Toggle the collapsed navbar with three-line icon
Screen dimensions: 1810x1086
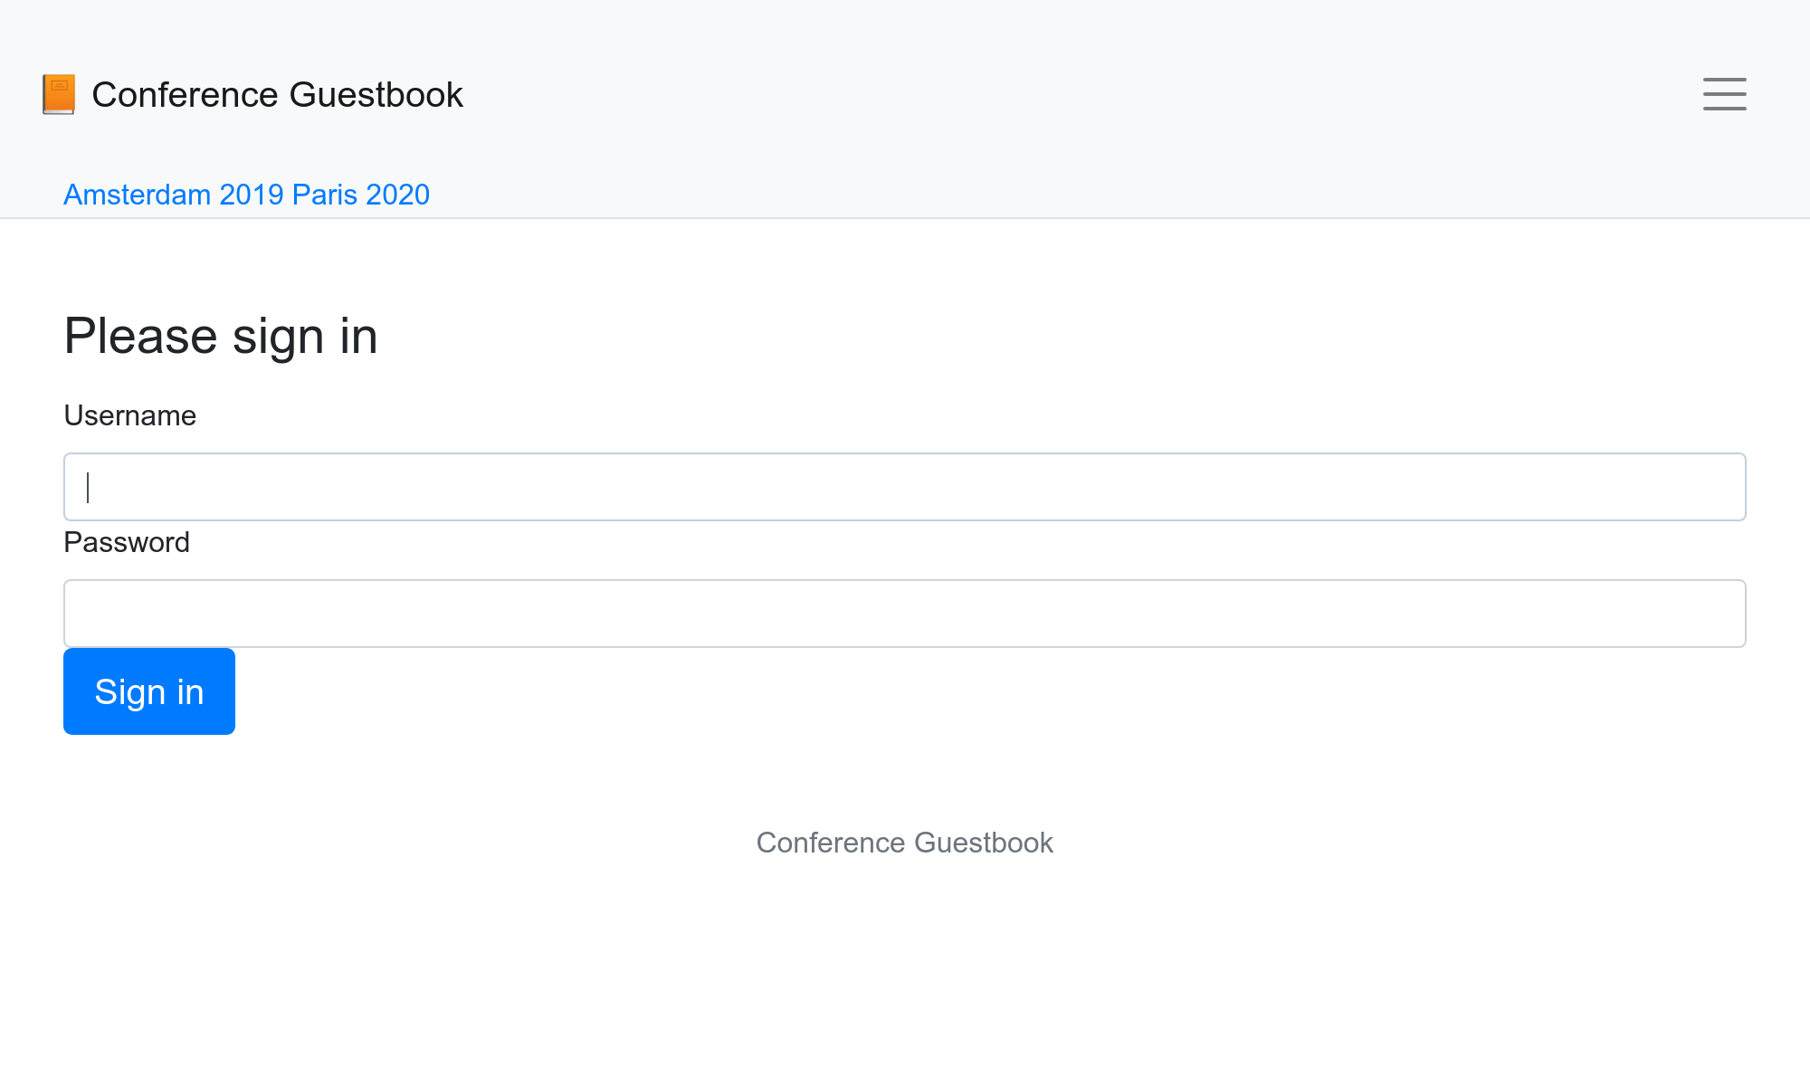1724,94
